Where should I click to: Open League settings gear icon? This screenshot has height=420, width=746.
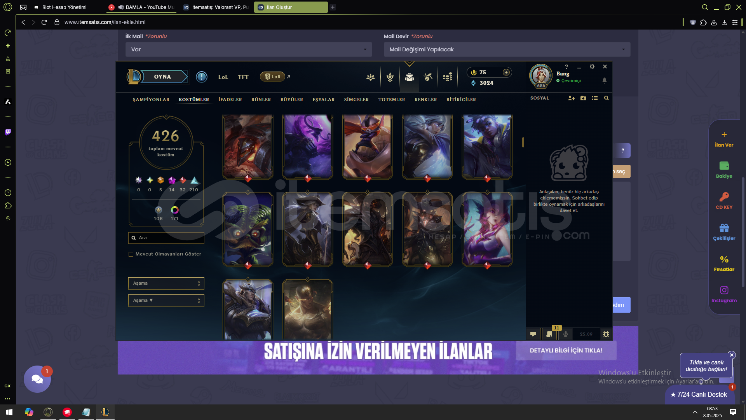point(592,66)
